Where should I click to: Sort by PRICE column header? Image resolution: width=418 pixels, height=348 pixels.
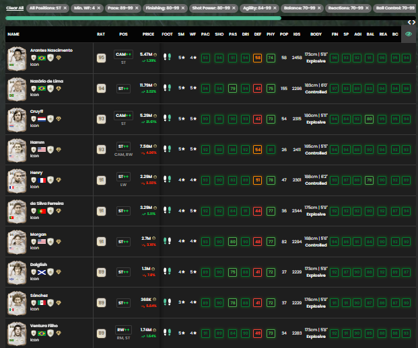point(148,34)
